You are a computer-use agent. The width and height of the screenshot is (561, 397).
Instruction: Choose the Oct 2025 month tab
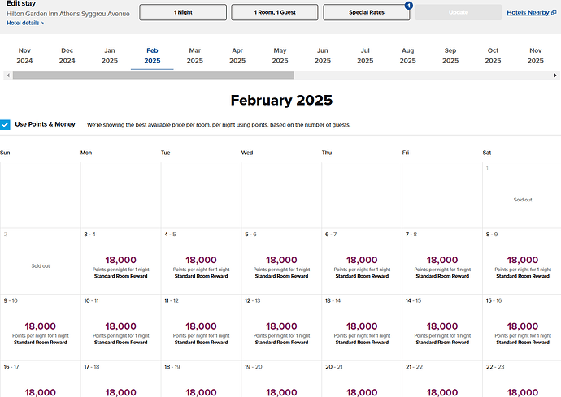click(493, 55)
